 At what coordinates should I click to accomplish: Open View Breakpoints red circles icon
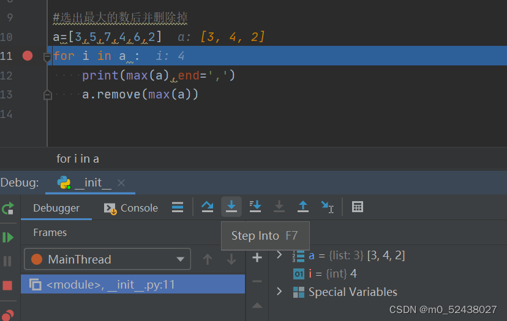coord(7,315)
